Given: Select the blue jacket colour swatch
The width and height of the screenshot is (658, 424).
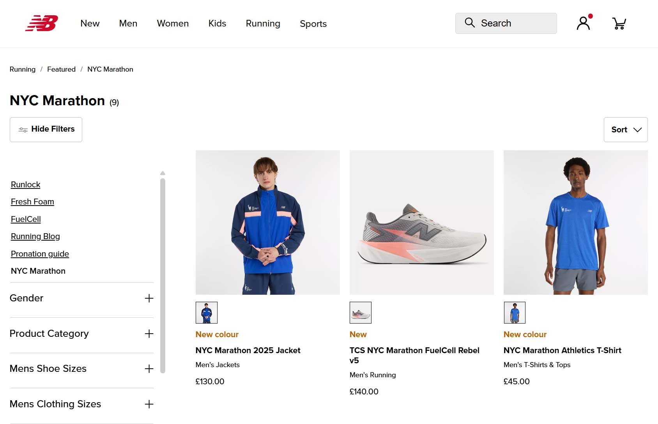Looking at the screenshot, I should click(x=207, y=313).
